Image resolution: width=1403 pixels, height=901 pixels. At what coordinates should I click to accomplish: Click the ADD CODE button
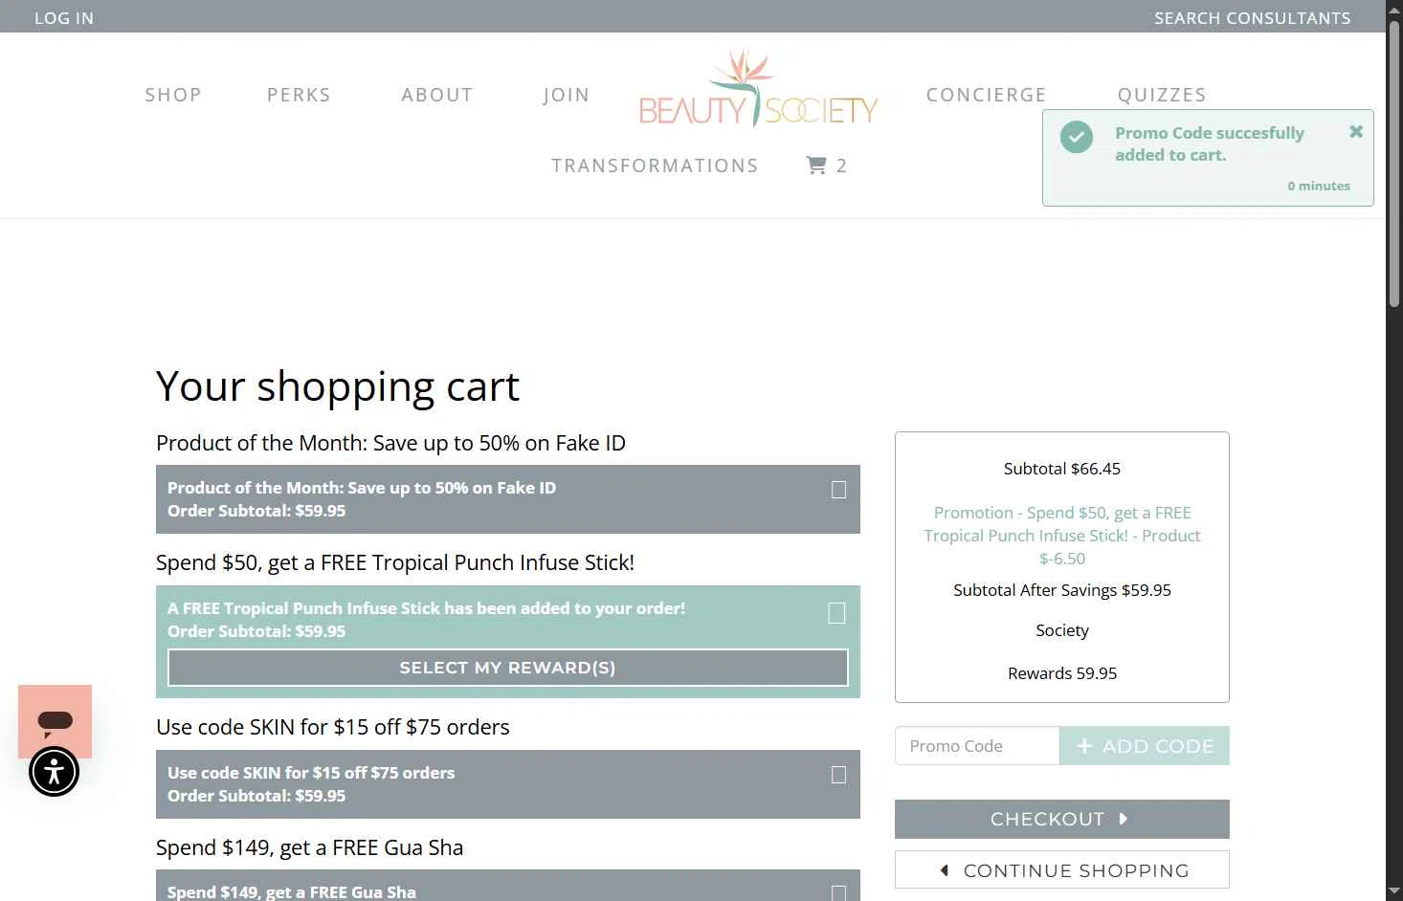tap(1145, 746)
